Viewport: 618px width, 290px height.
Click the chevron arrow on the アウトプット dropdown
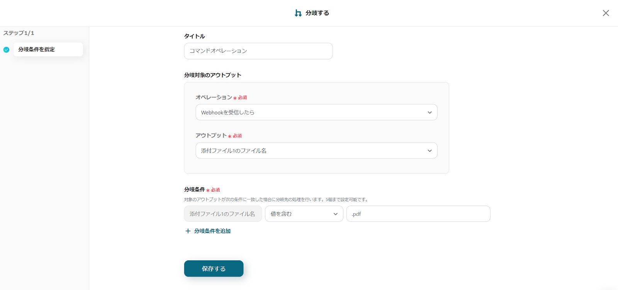[430, 151]
